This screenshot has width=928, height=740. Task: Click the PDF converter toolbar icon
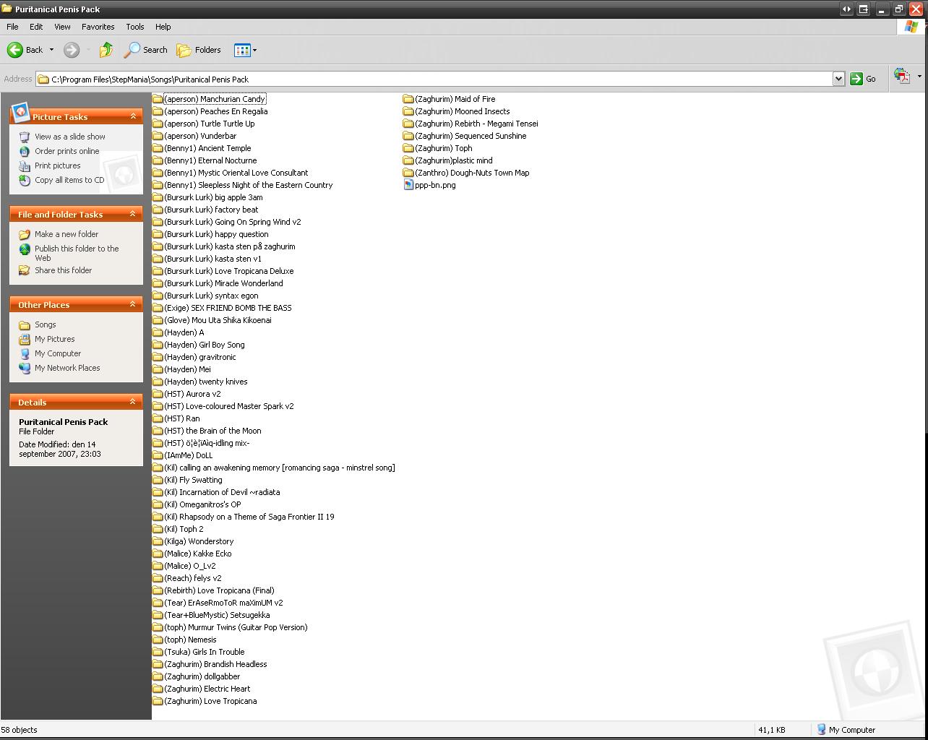(901, 76)
